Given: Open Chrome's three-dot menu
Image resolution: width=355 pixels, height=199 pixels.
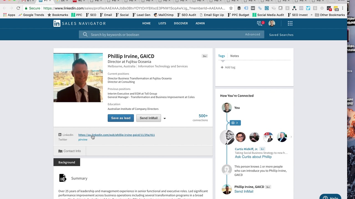Looking at the screenshot, I should point(343,8).
